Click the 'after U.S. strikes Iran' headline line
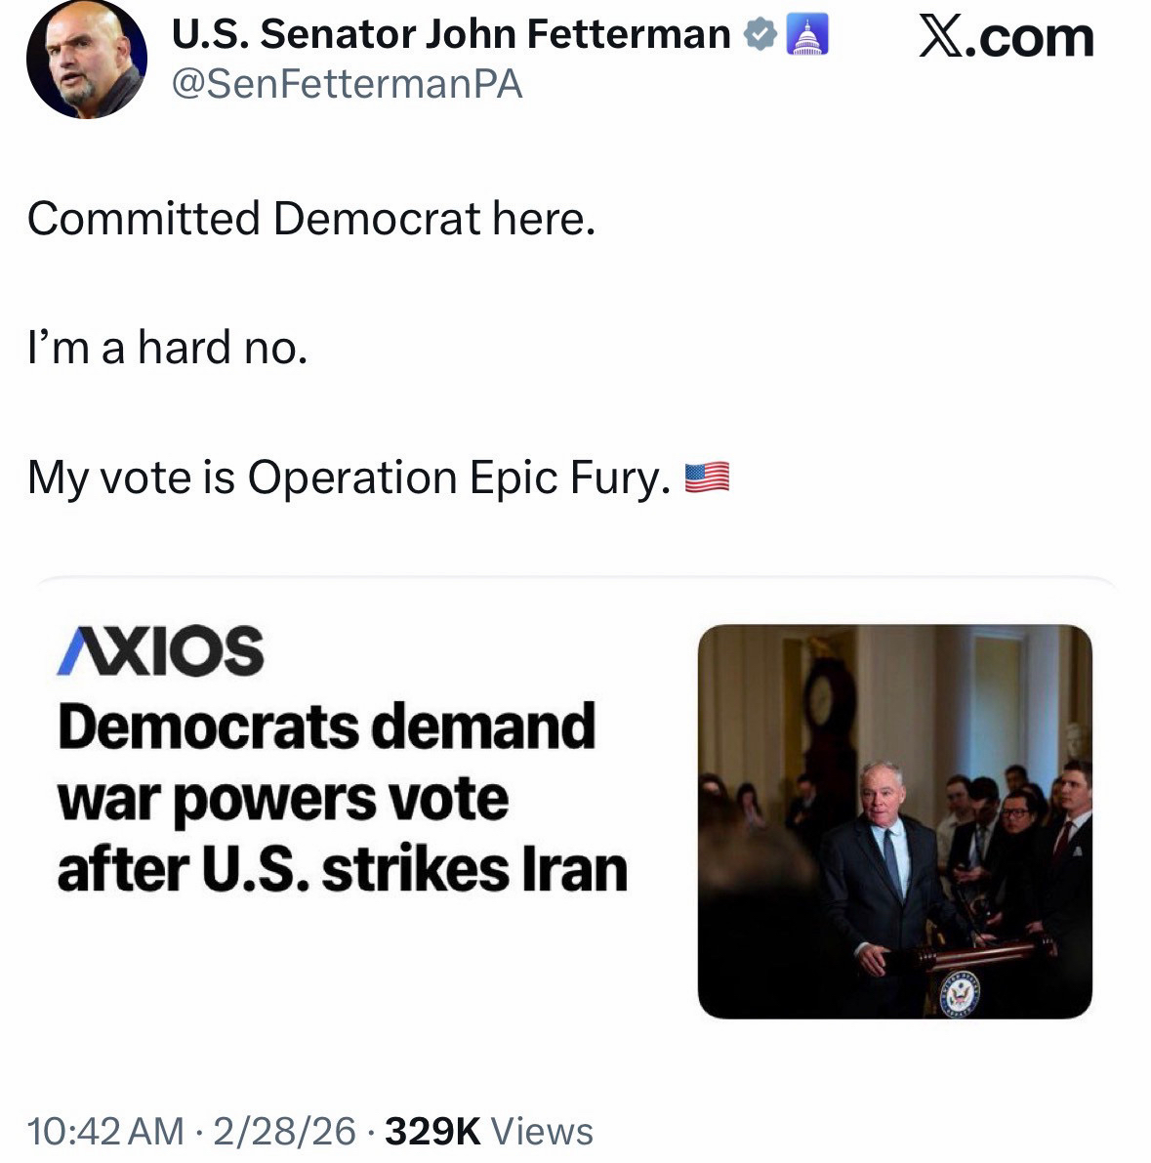 coord(342,869)
